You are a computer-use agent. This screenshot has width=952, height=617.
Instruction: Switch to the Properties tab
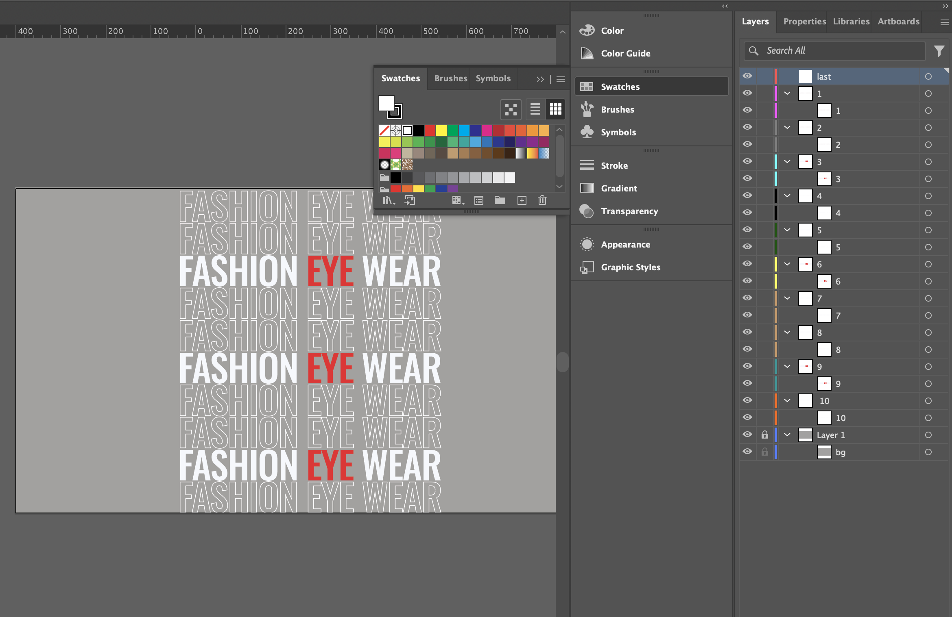point(804,22)
